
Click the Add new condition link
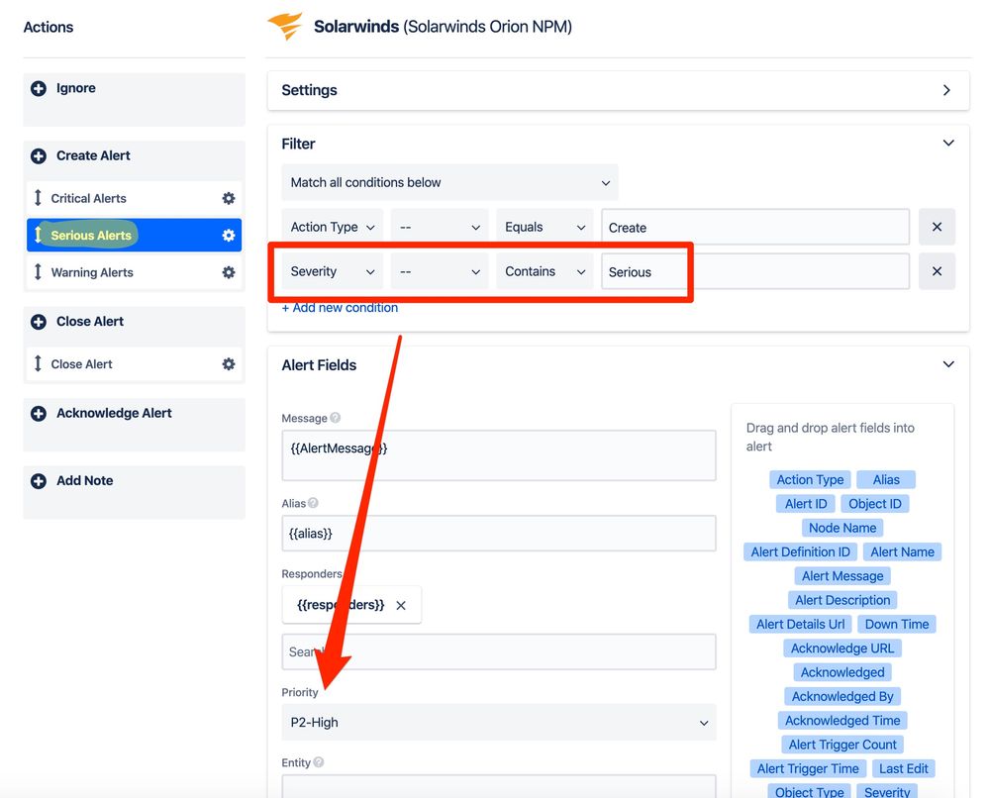tap(340, 308)
